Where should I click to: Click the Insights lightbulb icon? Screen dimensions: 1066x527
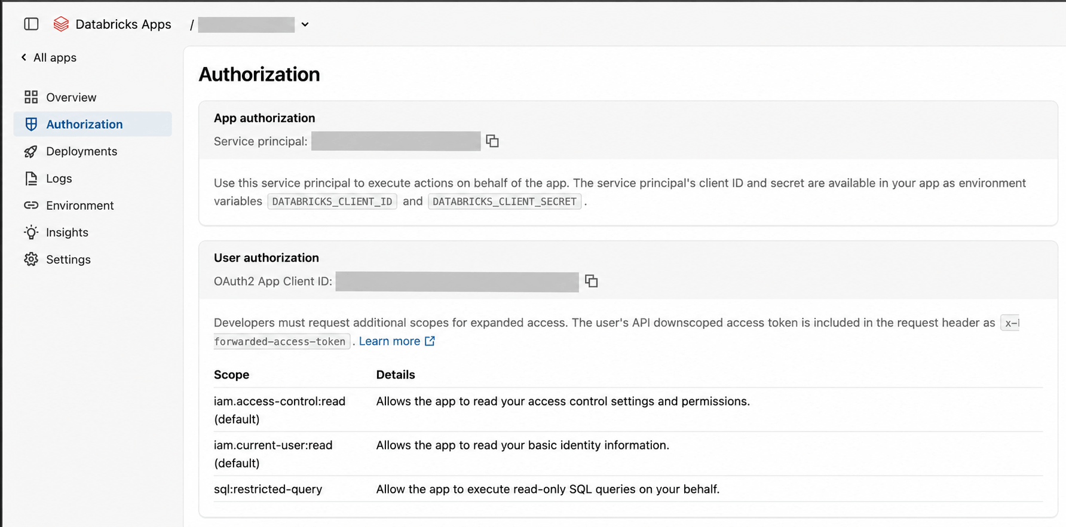[31, 232]
